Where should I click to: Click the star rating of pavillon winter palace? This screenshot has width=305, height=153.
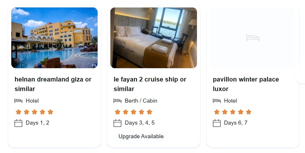(233, 112)
